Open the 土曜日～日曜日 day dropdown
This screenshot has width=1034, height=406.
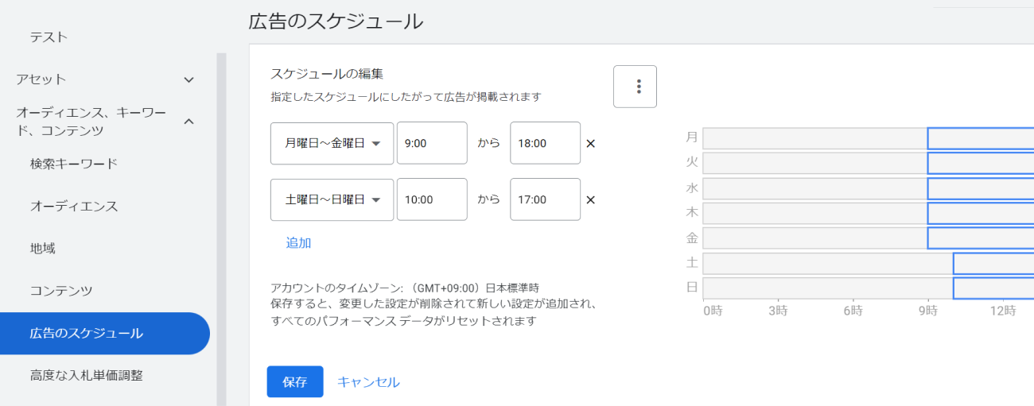point(332,199)
